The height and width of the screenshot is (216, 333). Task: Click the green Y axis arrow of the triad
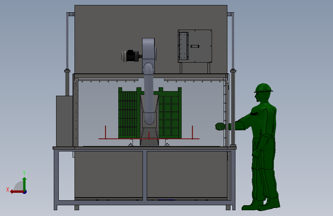25,184
